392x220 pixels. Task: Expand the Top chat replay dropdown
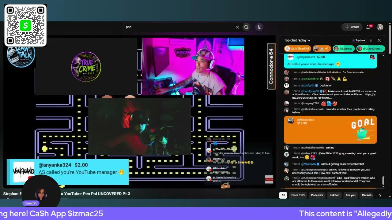(297, 40)
